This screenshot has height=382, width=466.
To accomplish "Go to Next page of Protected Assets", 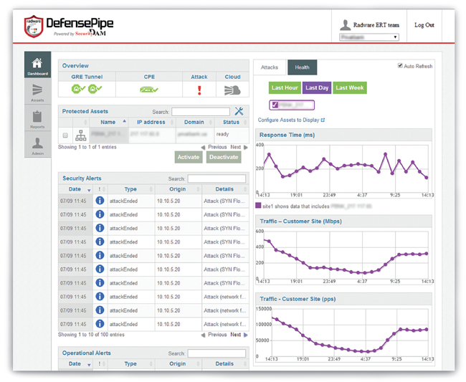I will pos(239,147).
